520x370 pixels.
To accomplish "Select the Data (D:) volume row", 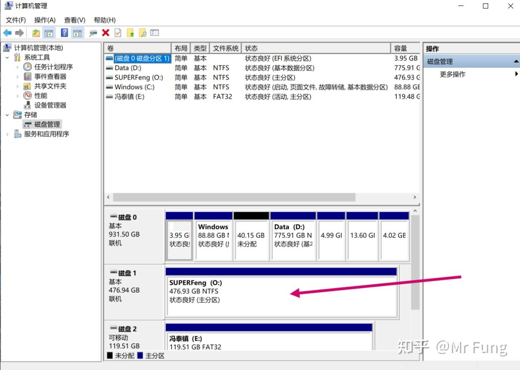I will [x=128, y=68].
